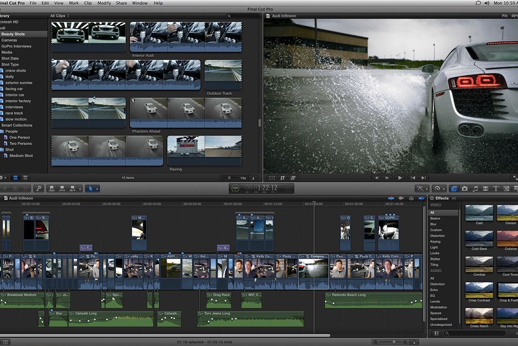Click the keyword editor key icon
Viewport: 518px width, 346px height.
pos(38,189)
